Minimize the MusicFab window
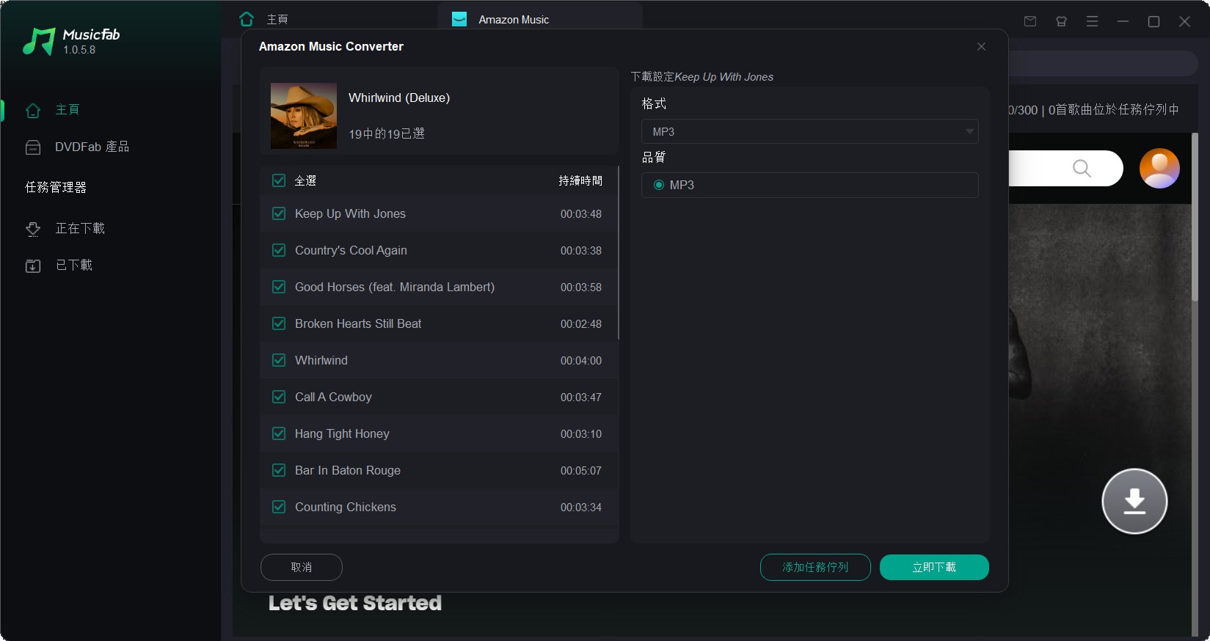Screen dimensions: 1210x641 click(x=1123, y=21)
